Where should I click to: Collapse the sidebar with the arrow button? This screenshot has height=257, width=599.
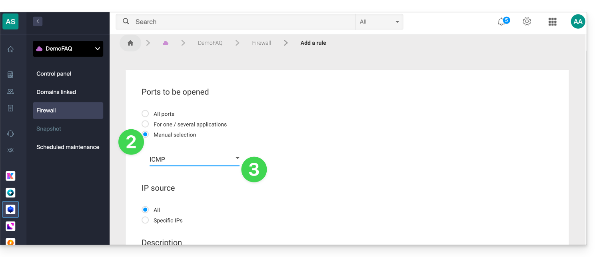pyautogui.click(x=38, y=22)
